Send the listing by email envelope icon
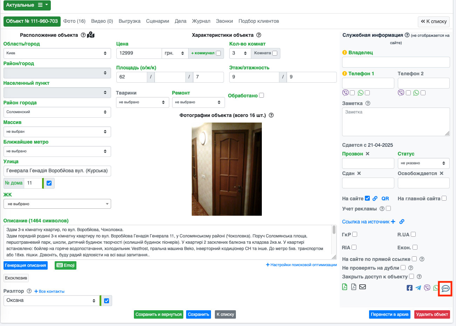Viewport: 456px width, 326px height. pyautogui.click(x=362, y=287)
